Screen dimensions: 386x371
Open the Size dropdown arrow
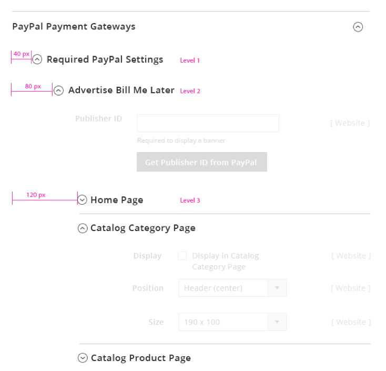277,322
